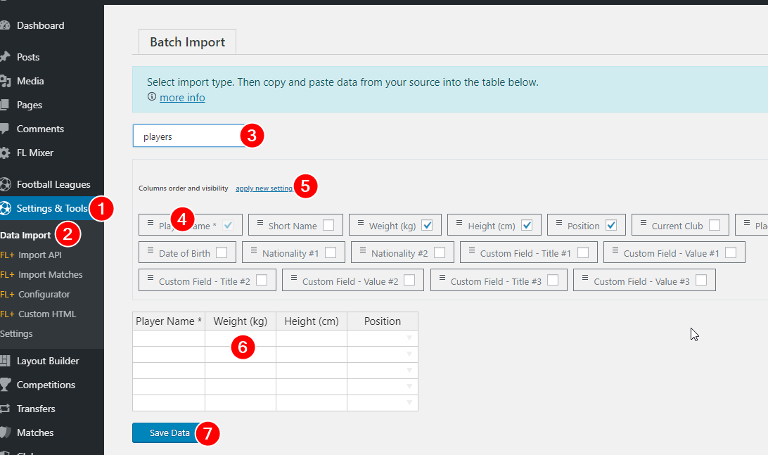Open Position dropdown arrow in fifth table row

pyautogui.click(x=409, y=402)
